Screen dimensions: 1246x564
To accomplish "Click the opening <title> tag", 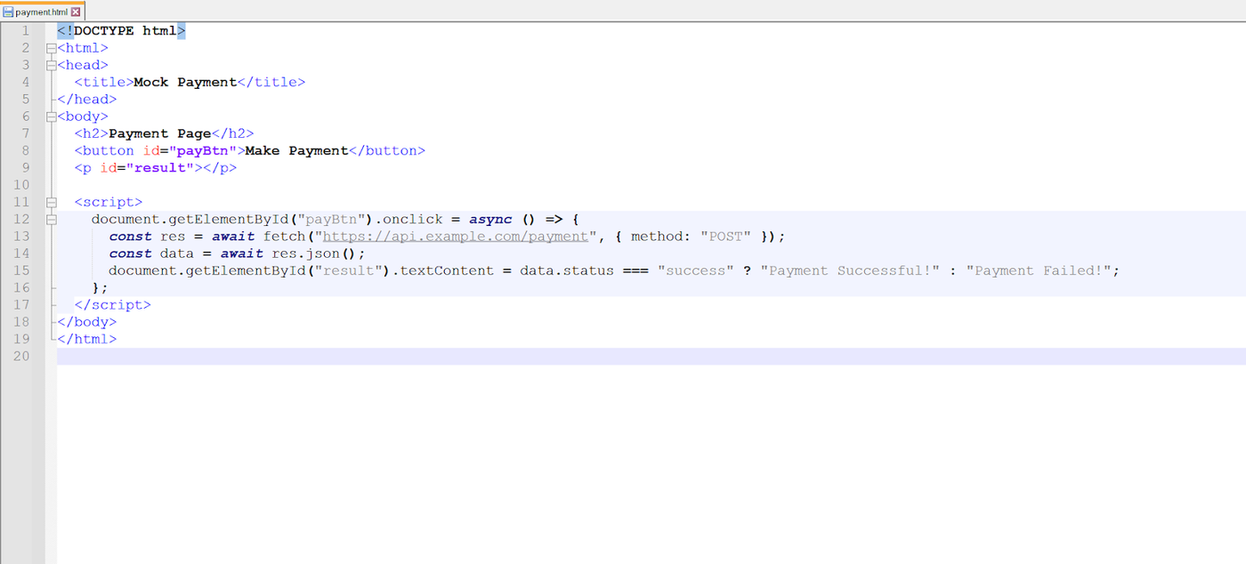I will (x=103, y=82).
